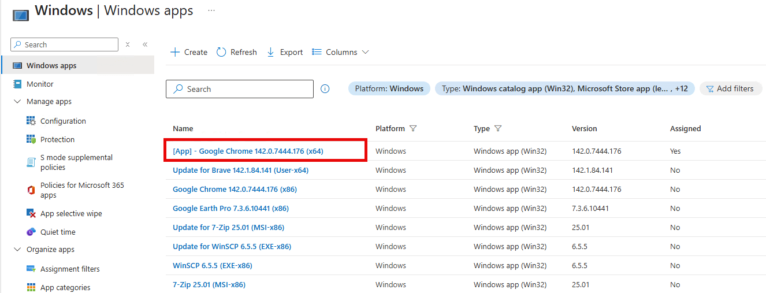Collapse the Organize apps section
The width and height of the screenshot is (766, 293).
tap(17, 250)
